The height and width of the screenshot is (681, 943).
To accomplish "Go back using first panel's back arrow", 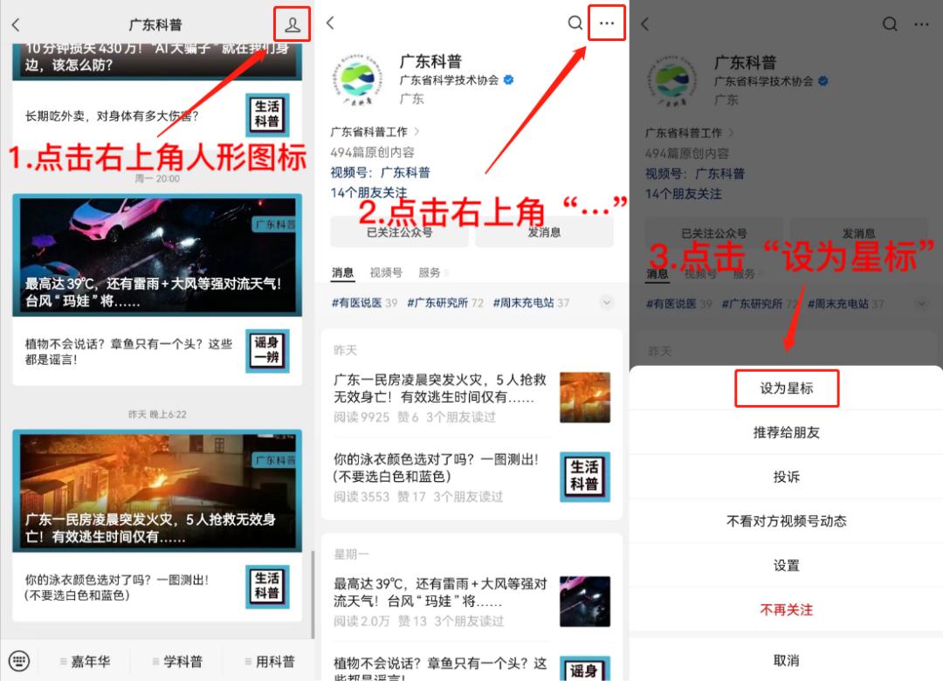I will click(17, 24).
